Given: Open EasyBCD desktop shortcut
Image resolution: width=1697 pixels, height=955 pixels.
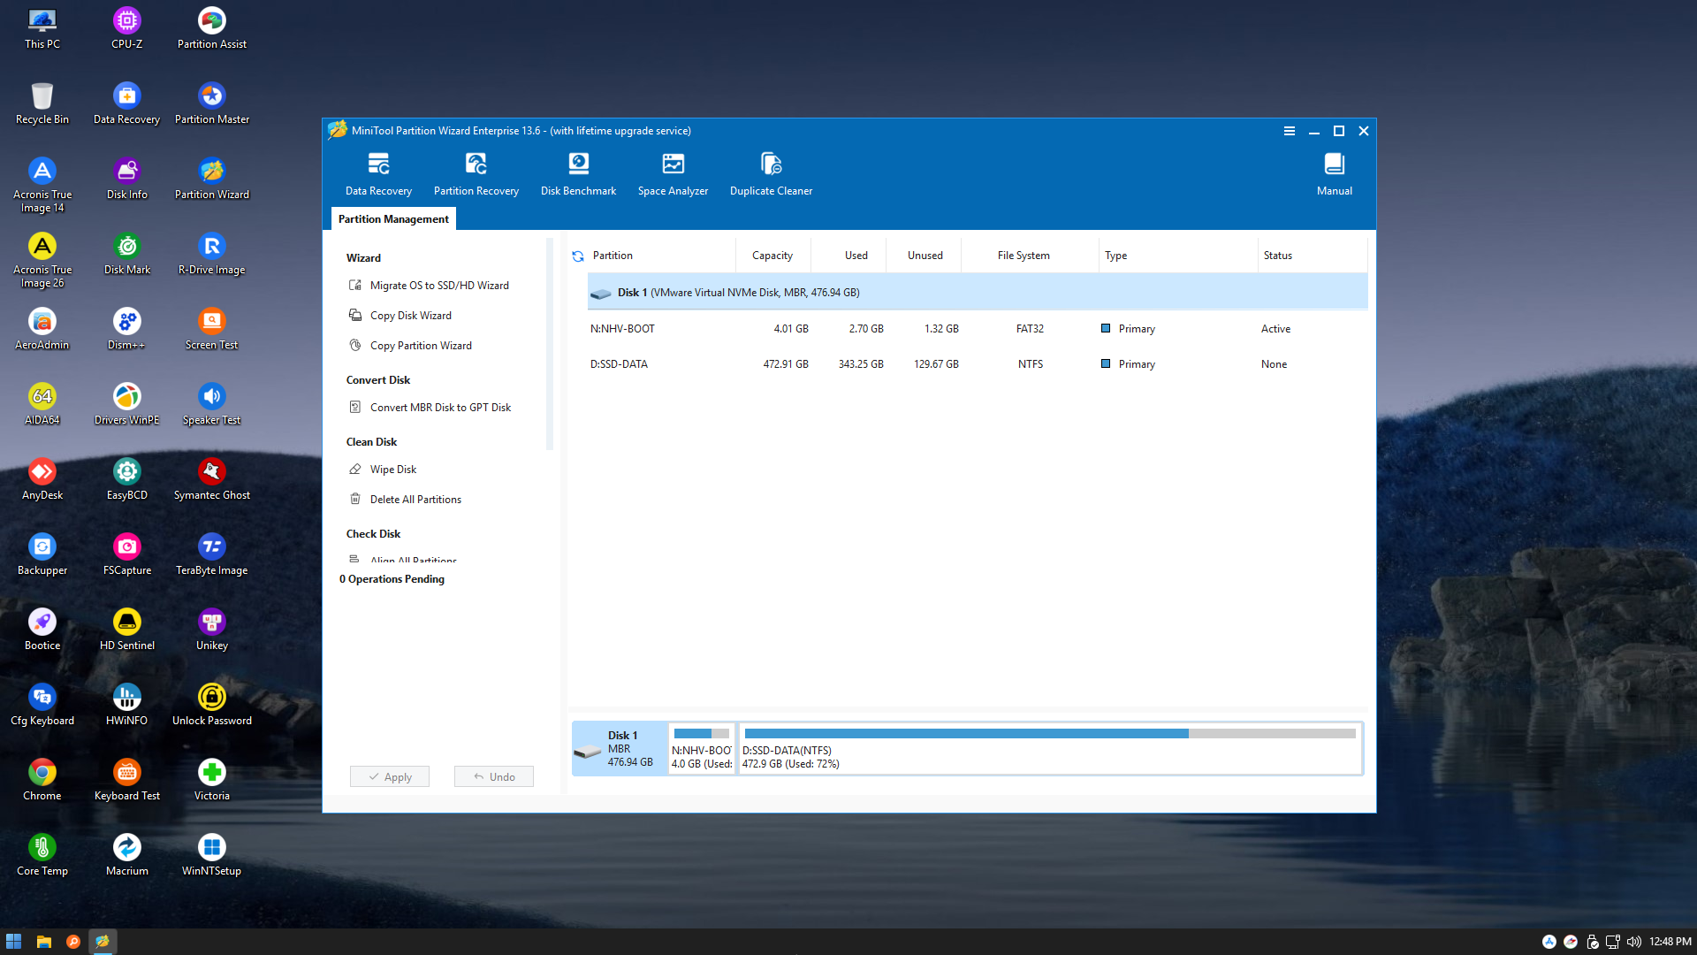Looking at the screenshot, I should pos(127,479).
